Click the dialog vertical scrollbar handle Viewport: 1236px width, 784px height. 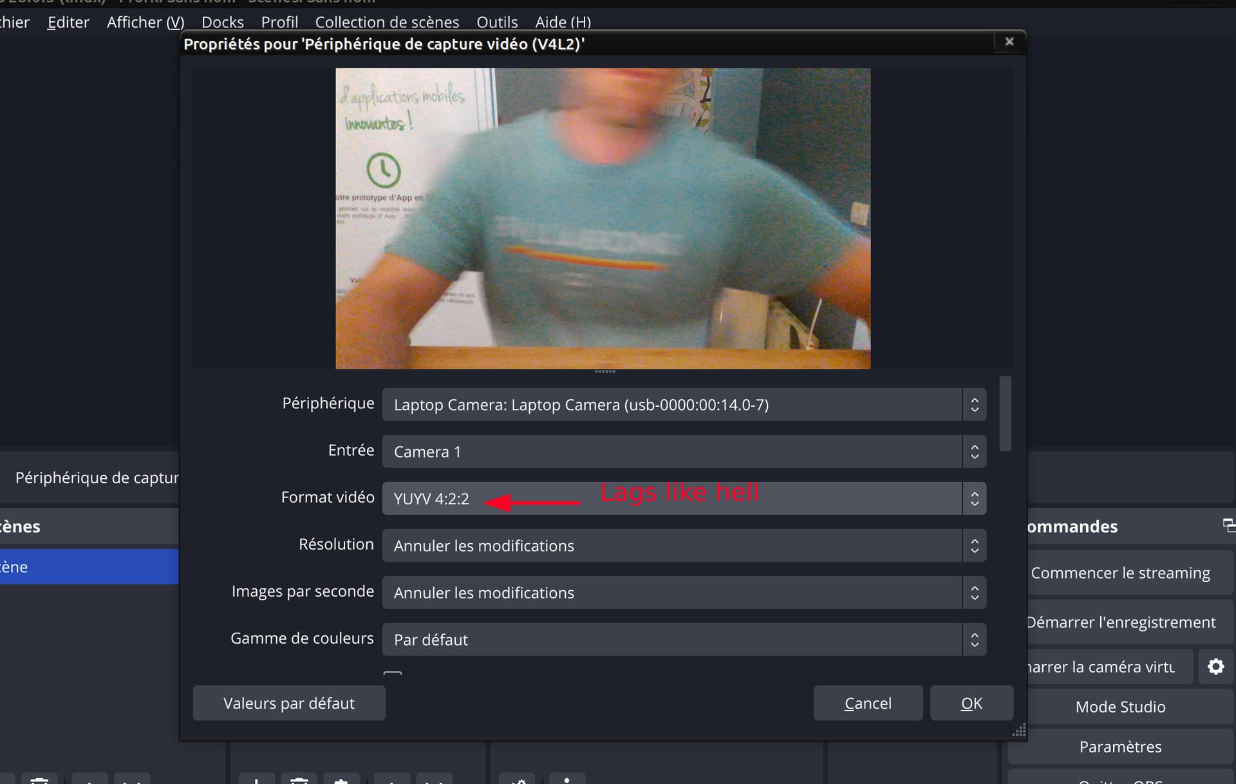tap(1005, 414)
